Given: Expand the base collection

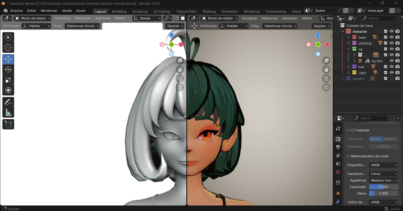Looking at the screenshot, I should [348, 37].
